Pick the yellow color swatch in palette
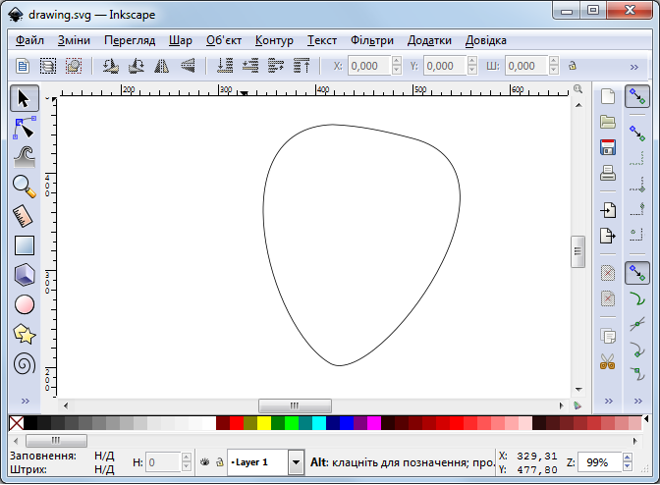This screenshot has height=485, width=660. coord(263,422)
